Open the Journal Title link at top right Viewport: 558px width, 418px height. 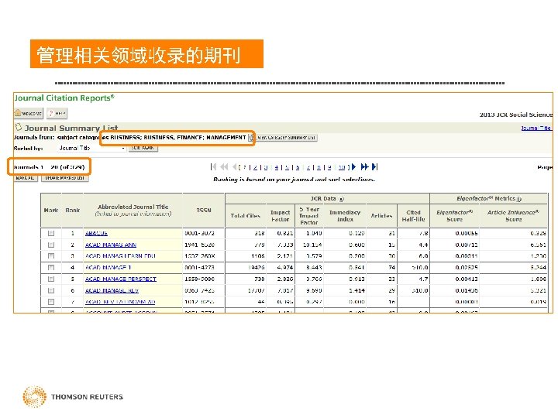coord(536,128)
